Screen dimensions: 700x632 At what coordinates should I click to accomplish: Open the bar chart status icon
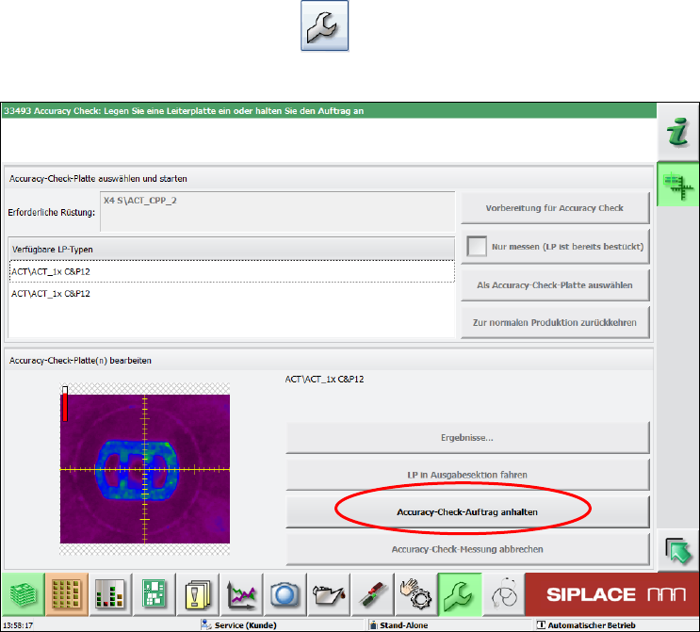point(110,594)
